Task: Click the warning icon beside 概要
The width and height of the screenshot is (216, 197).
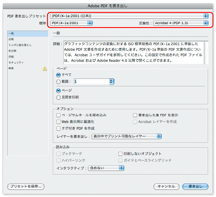Action: [44, 68]
